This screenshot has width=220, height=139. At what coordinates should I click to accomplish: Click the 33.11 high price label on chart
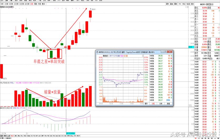[94, 9]
